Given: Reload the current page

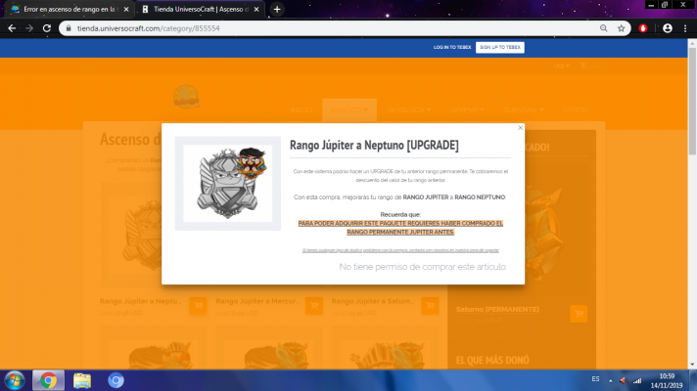Looking at the screenshot, I should pyautogui.click(x=47, y=28).
